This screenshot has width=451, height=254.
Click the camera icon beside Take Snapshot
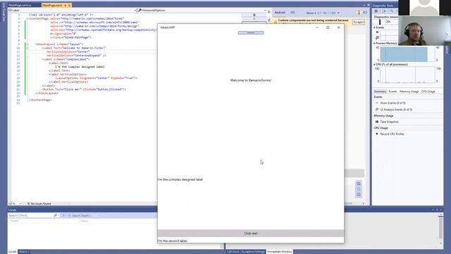(377, 122)
